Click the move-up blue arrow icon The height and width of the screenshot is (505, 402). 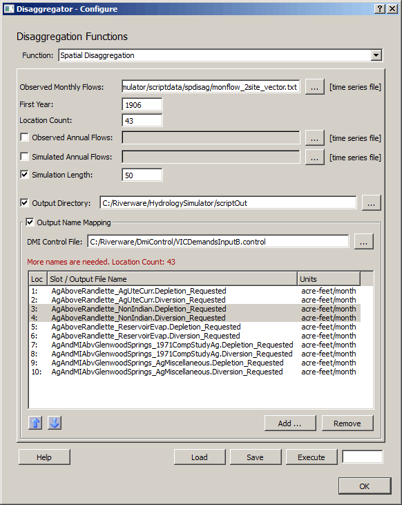point(35,423)
